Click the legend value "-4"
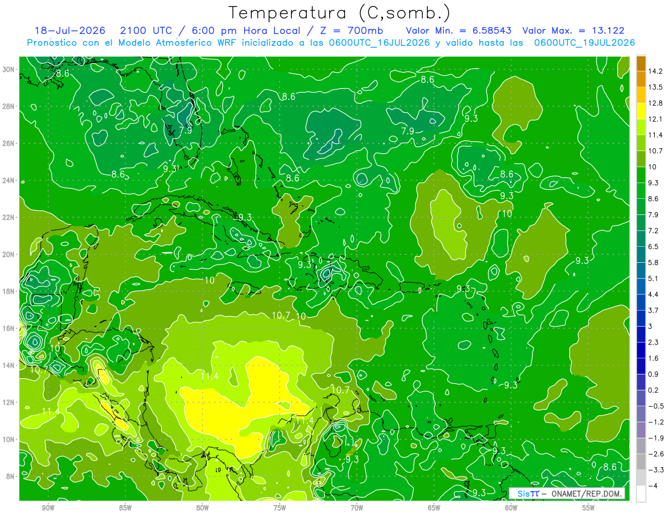Screen dimensions: 667x515 tap(654, 486)
